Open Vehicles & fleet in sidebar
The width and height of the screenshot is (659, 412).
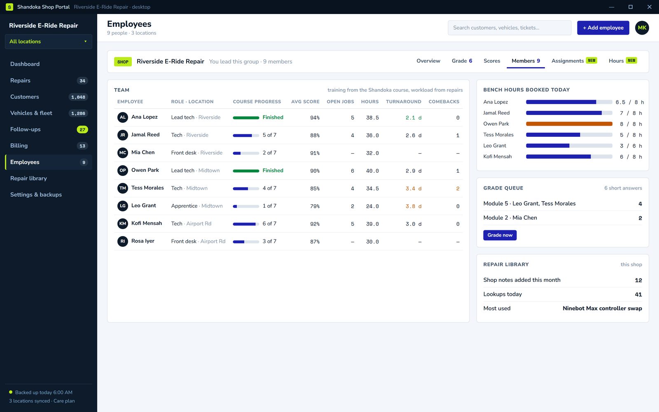click(49, 113)
